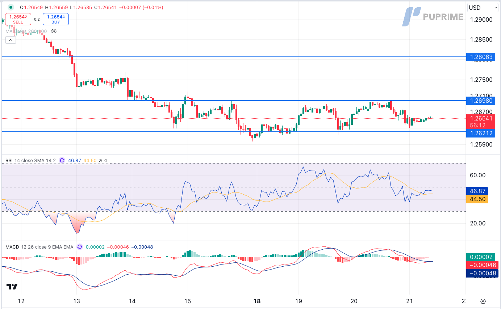Click date 12 on time axis
Image resolution: width=501 pixels, height=309 pixels.
tap(21, 301)
